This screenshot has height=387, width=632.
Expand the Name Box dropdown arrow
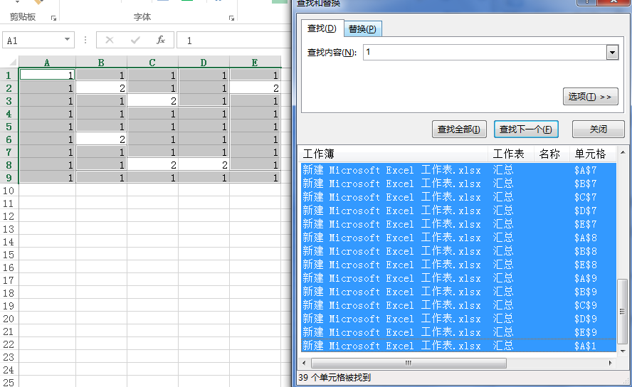(67, 39)
